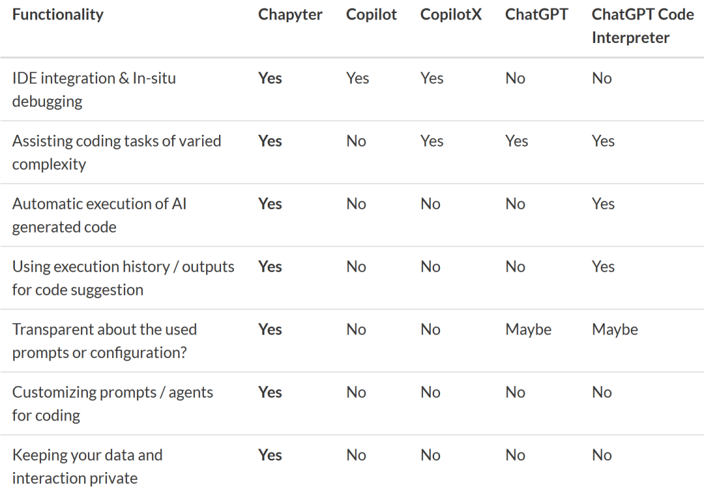Select Assisting coding tasks of varied complexity text
Image resolution: width=704 pixels, height=502 pixels.
[117, 152]
